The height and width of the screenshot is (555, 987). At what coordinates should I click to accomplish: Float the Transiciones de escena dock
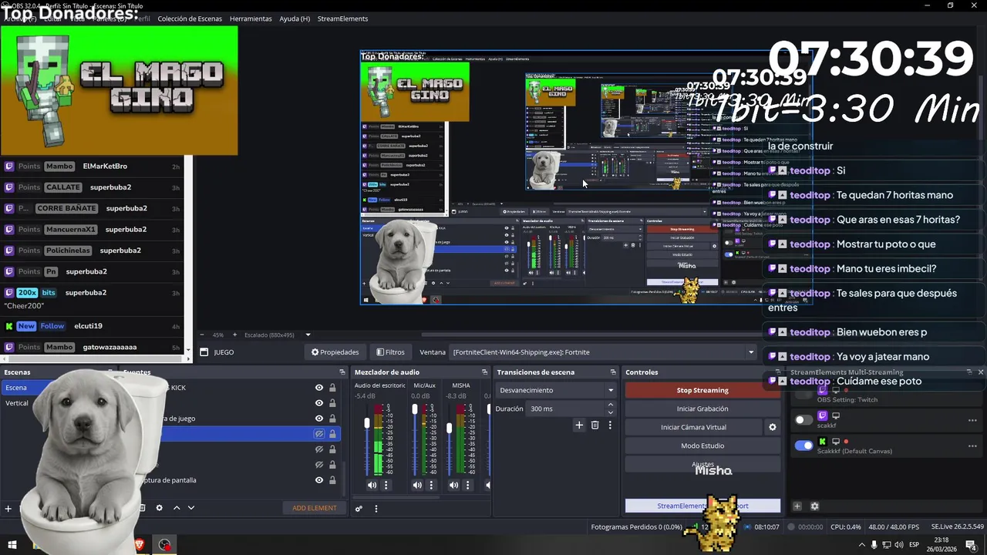pos(615,372)
